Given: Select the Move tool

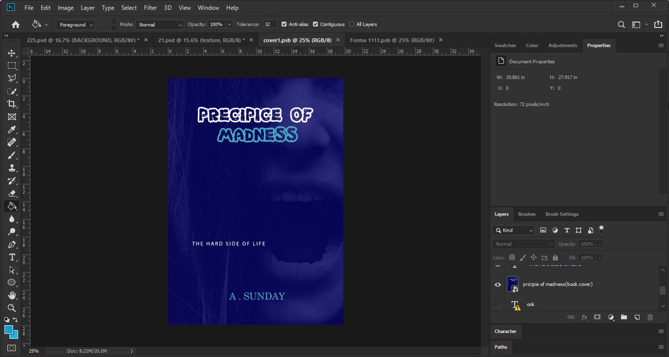Looking at the screenshot, I should click(x=12, y=53).
